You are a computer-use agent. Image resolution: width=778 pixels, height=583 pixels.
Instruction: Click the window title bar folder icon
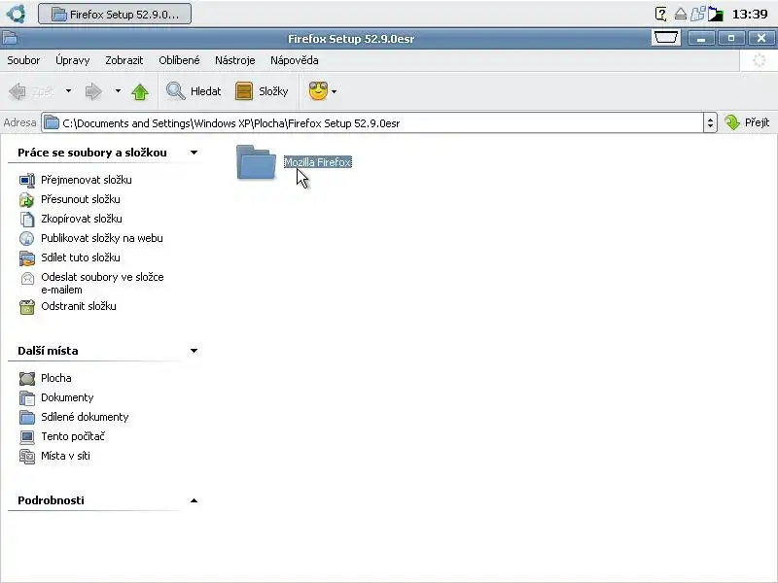pyautogui.click(x=10, y=38)
